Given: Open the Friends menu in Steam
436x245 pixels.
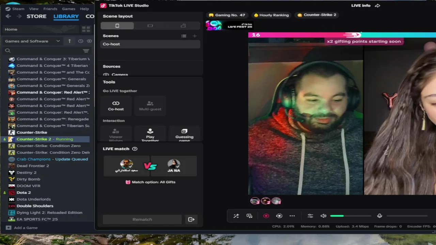Looking at the screenshot, I should [50, 9].
